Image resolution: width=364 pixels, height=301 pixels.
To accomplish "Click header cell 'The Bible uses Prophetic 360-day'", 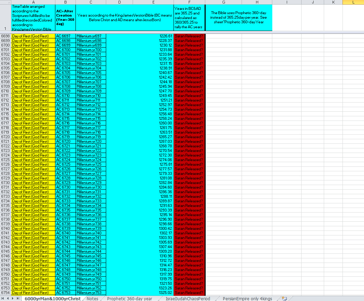I will pyautogui.click(x=239, y=18).
